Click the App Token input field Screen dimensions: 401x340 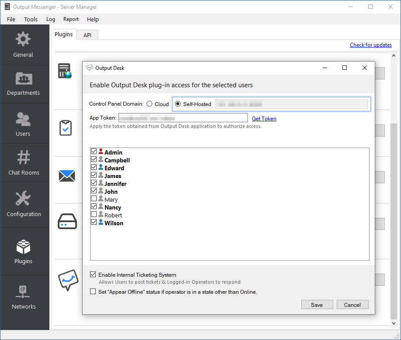[183, 118]
